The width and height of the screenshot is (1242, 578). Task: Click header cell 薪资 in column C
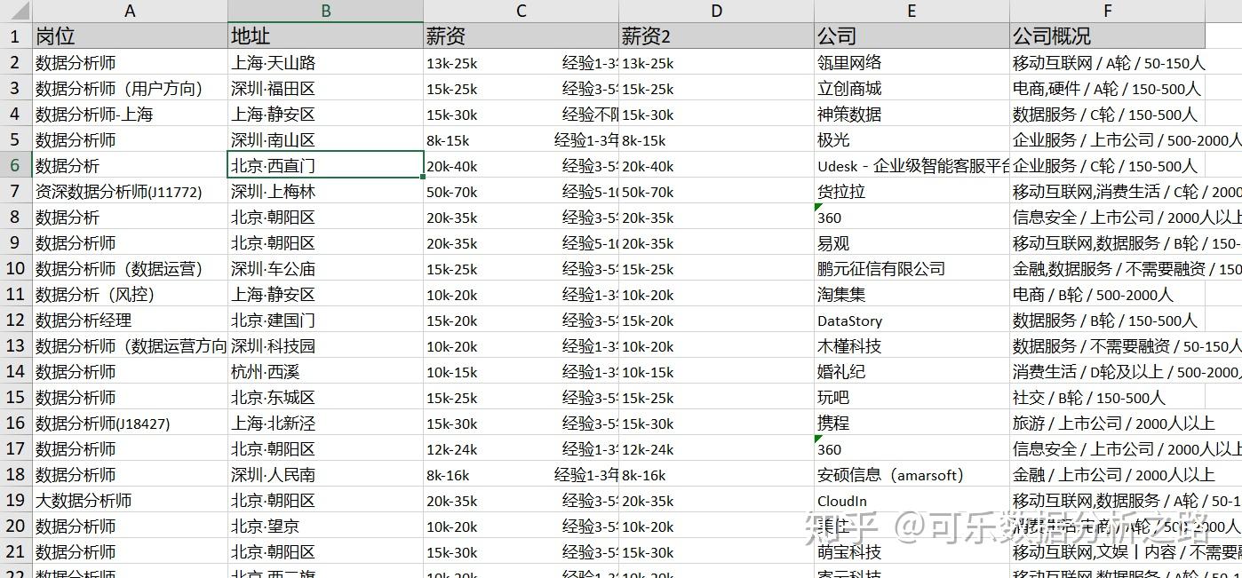coord(521,36)
